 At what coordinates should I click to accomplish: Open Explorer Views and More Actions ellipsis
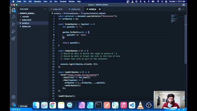click(45, 9)
